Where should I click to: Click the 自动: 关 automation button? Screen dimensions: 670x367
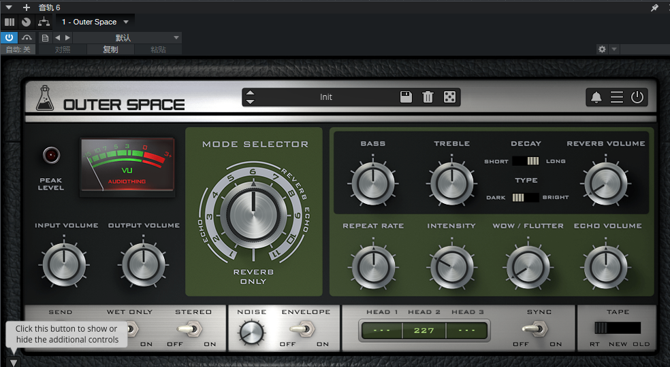click(18, 50)
